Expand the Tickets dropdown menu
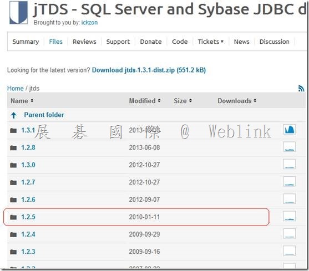The image size is (309, 271). click(210, 42)
